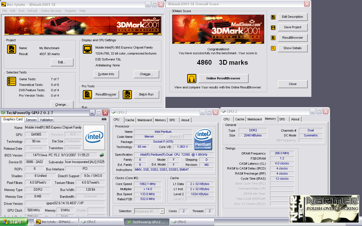The width and height of the screenshot is (362, 226).
Task: Click the Edit... button in Project
Action: [x=62, y=62]
